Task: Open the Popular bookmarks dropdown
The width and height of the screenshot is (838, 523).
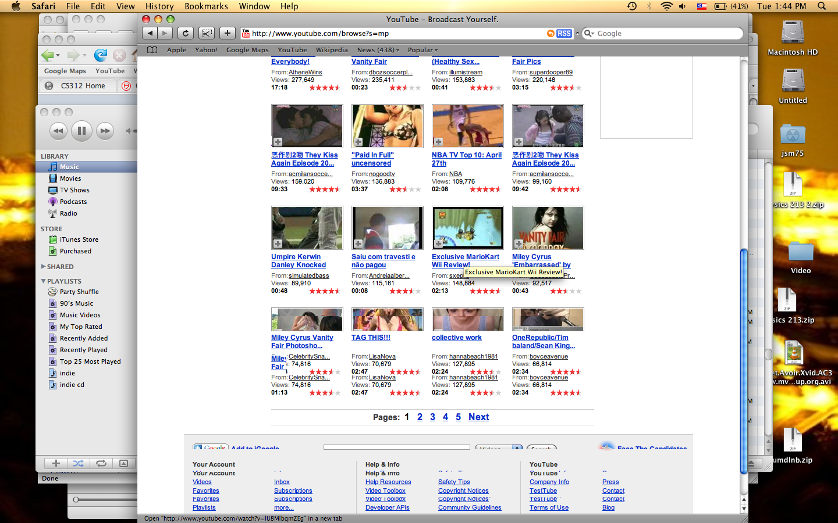Action: click(423, 50)
